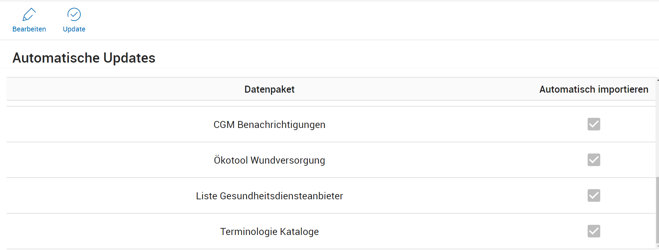
Task: Sort by the Datenpaket column header
Action: pos(269,90)
